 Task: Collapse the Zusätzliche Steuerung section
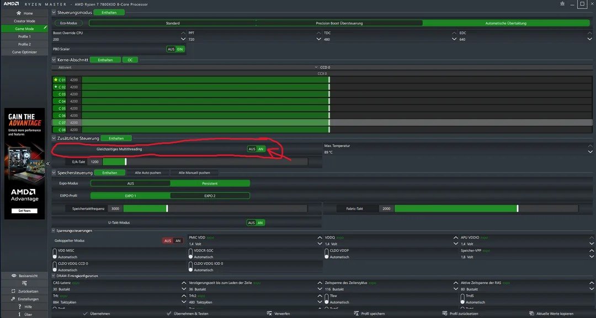(54, 138)
